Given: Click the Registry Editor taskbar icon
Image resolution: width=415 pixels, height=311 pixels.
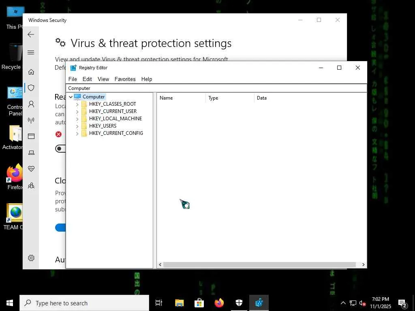Looking at the screenshot, I should point(259,303).
